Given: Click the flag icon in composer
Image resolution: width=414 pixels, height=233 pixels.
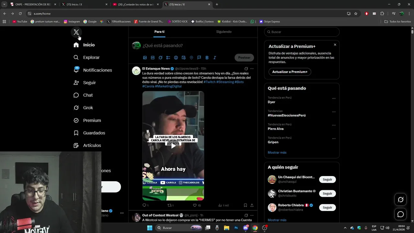Looking at the screenshot, I should [199, 58].
